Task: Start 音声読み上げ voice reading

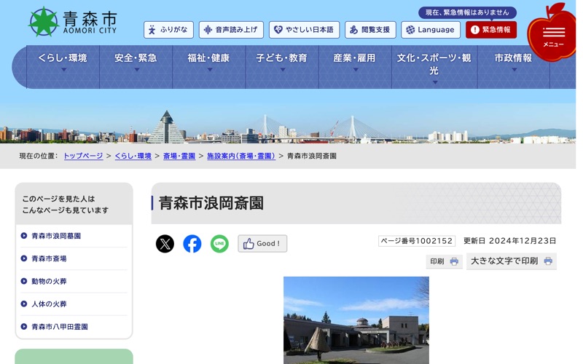Action: [231, 30]
